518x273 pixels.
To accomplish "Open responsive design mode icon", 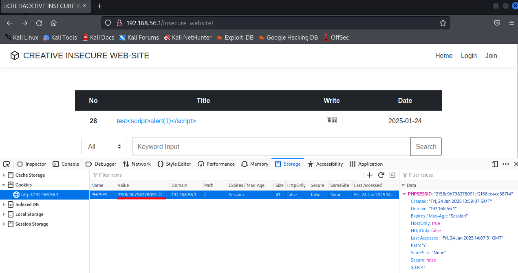I will coord(495,164).
